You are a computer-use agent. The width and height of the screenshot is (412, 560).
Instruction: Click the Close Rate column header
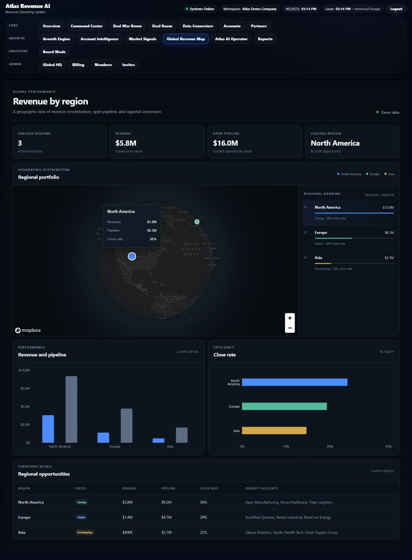tap(209, 488)
